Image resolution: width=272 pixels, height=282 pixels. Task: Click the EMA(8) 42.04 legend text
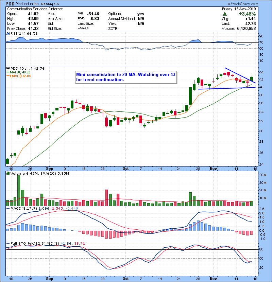[x=20, y=76]
